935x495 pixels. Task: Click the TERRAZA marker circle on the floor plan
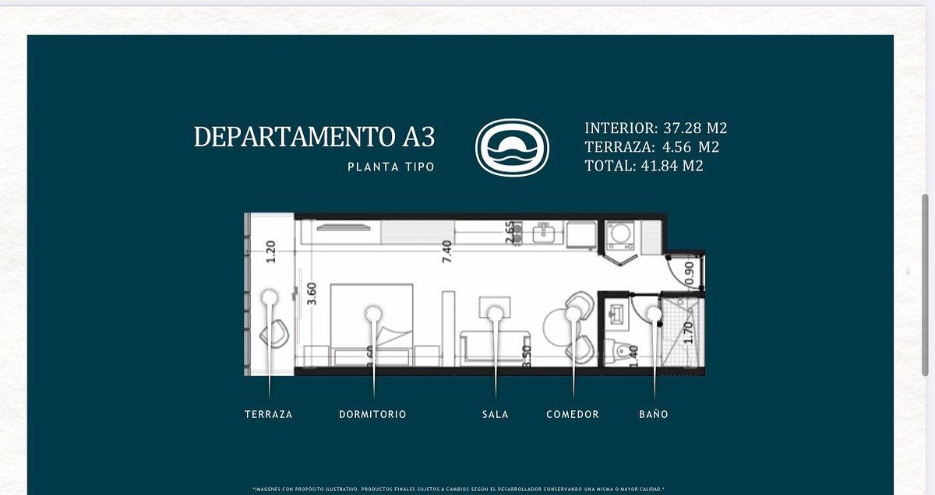coord(270,297)
